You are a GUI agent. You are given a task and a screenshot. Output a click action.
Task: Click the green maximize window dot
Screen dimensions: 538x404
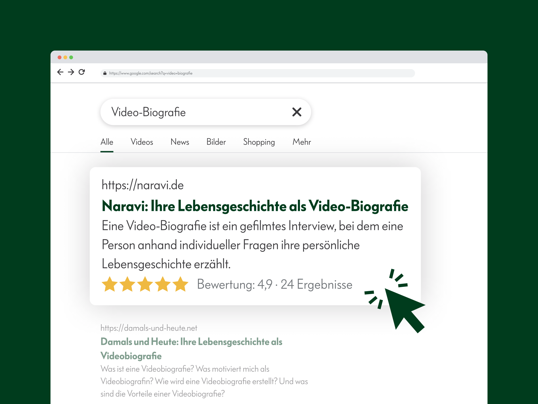click(71, 57)
